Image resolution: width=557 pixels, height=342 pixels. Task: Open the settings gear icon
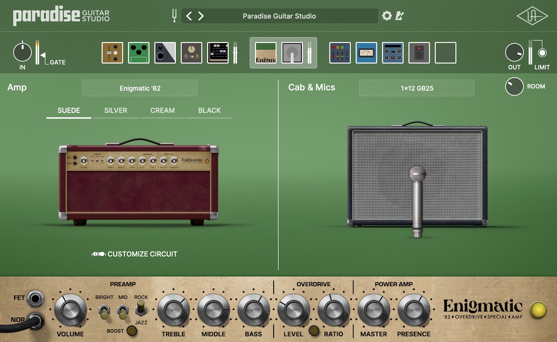pos(387,16)
